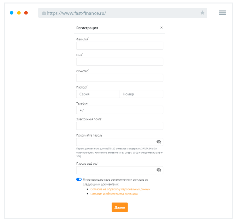
Task: Select the Отчество input field
Action: (120, 78)
